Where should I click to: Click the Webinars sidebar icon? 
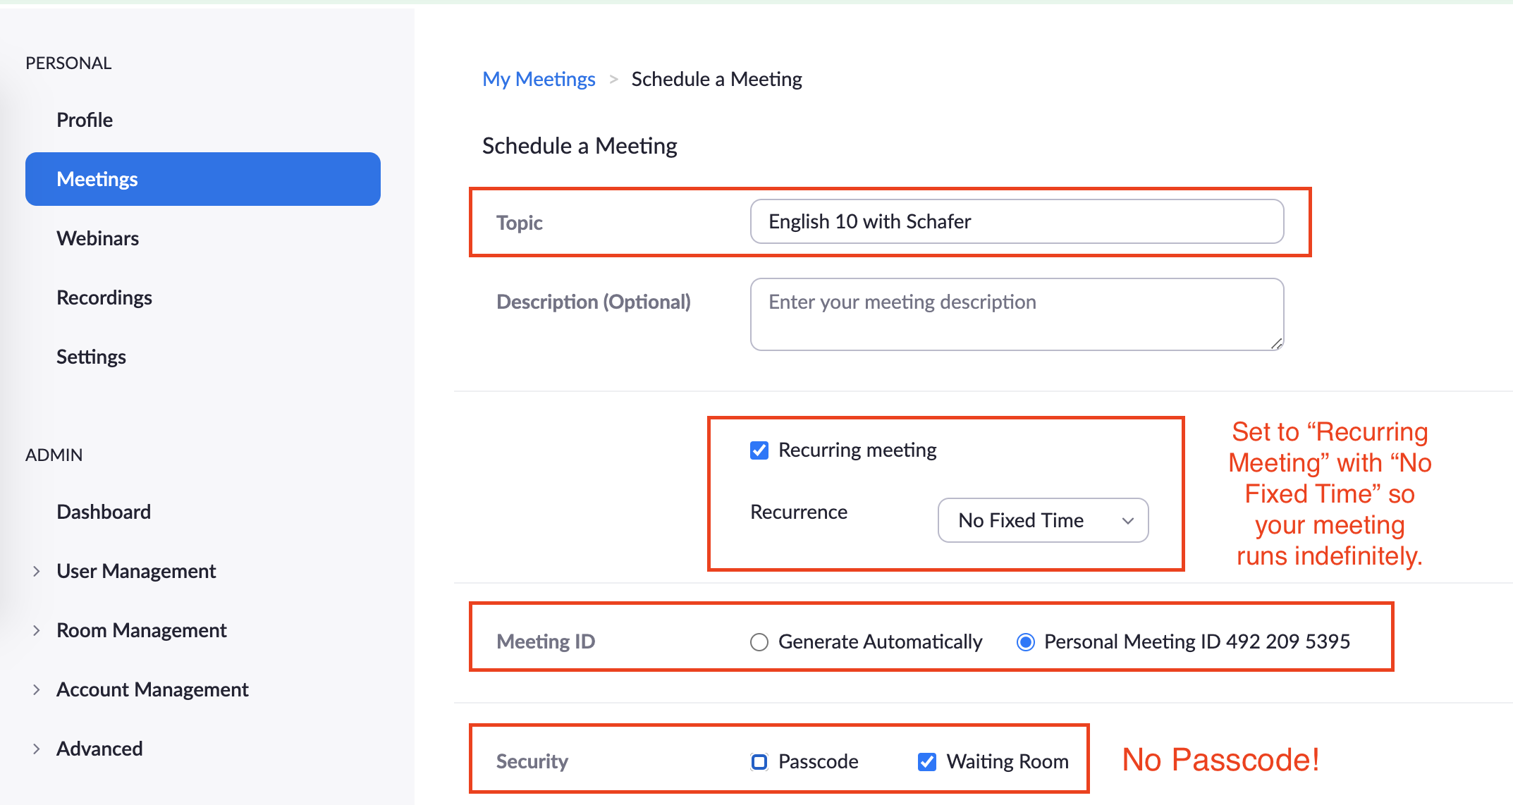[x=97, y=238]
